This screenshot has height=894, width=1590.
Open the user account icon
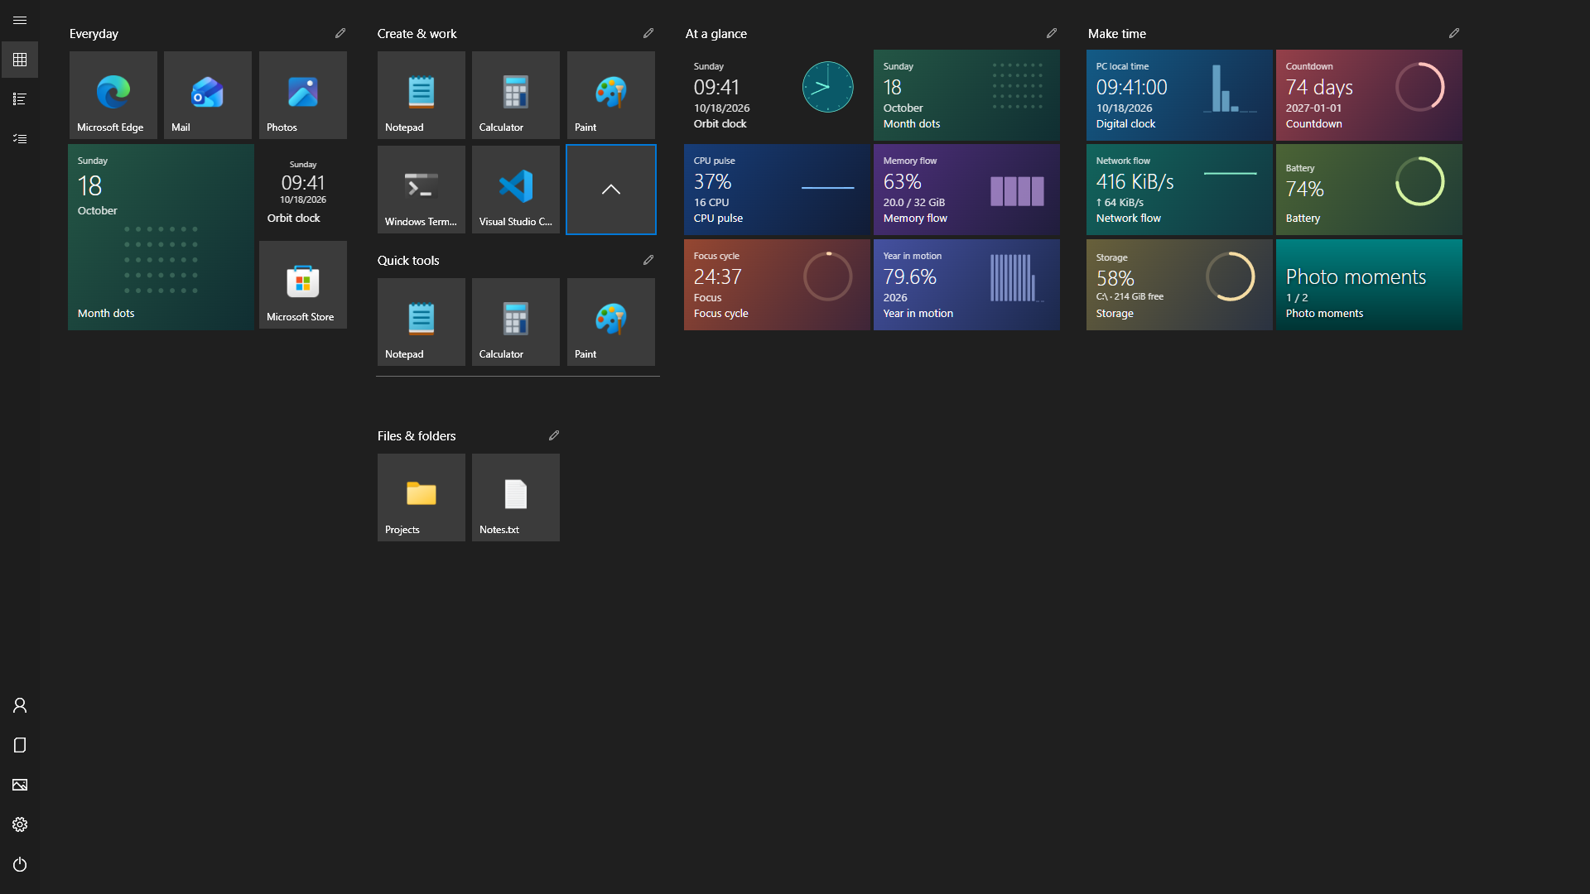coord(20,705)
